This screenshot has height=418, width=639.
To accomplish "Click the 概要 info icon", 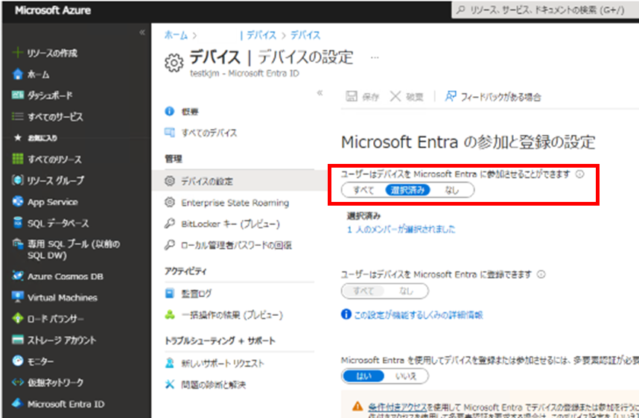I will coord(170,111).
